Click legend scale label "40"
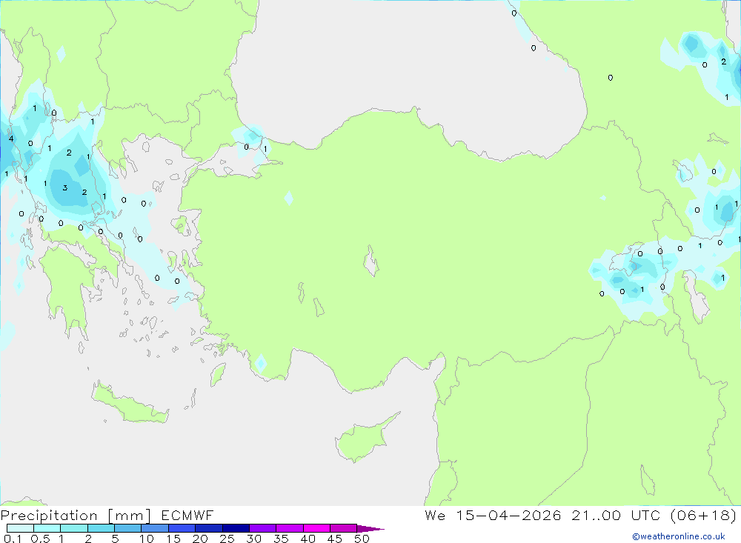The width and height of the screenshot is (741, 543). pyautogui.click(x=308, y=539)
